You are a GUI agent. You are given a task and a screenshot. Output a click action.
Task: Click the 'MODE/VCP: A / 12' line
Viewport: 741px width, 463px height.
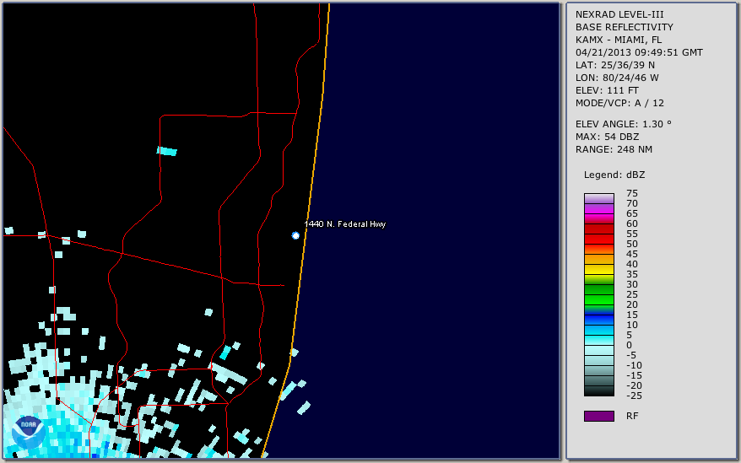point(619,103)
